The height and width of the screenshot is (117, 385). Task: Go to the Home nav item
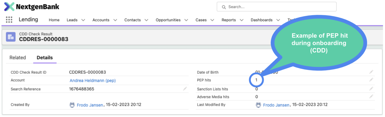click(54, 20)
